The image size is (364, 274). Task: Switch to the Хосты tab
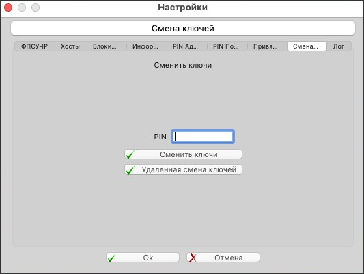coord(70,46)
